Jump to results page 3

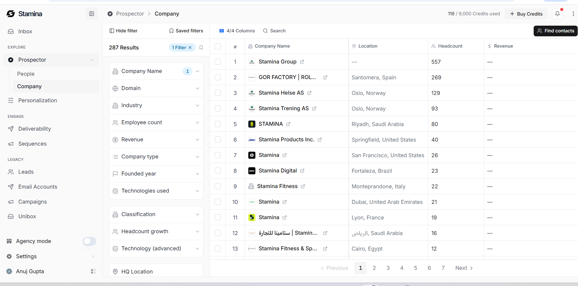(x=388, y=268)
